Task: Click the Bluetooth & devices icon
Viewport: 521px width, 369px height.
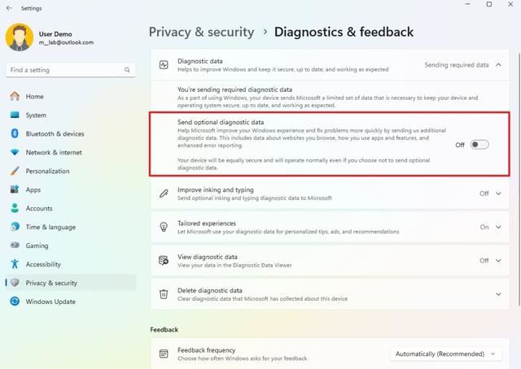Action: click(15, 133)
